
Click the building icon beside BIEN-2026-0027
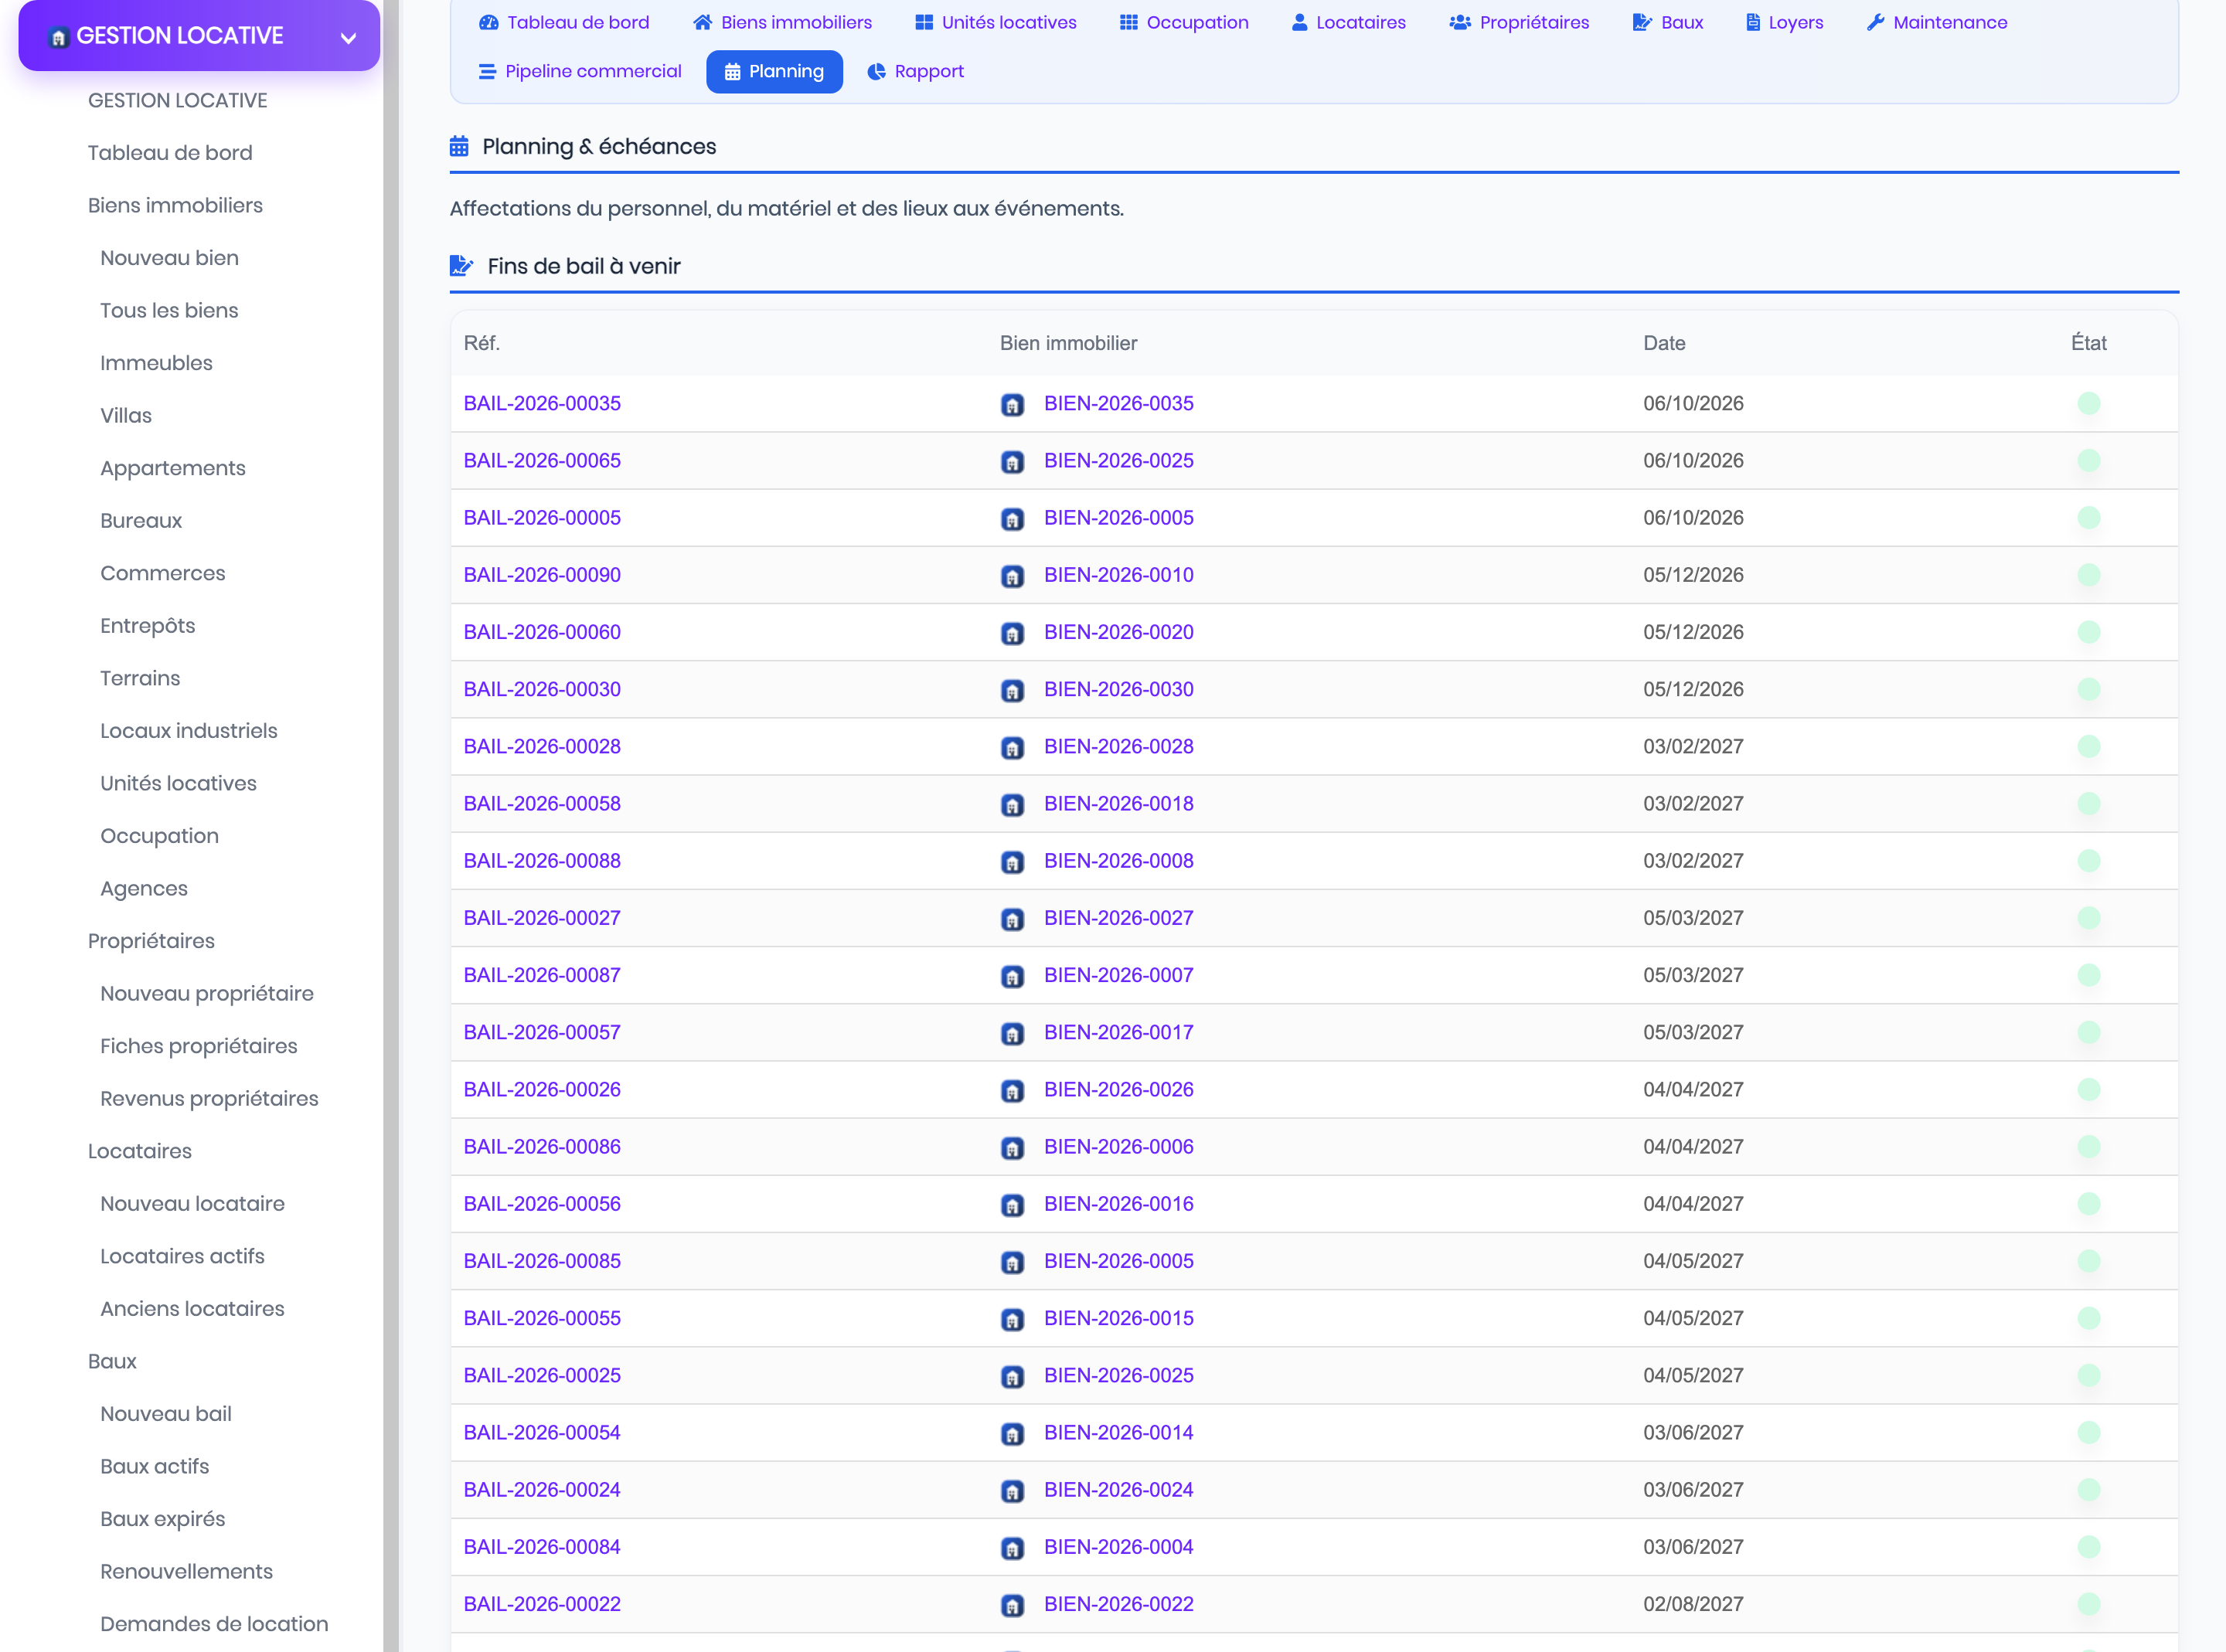[x=1012, y=920]
